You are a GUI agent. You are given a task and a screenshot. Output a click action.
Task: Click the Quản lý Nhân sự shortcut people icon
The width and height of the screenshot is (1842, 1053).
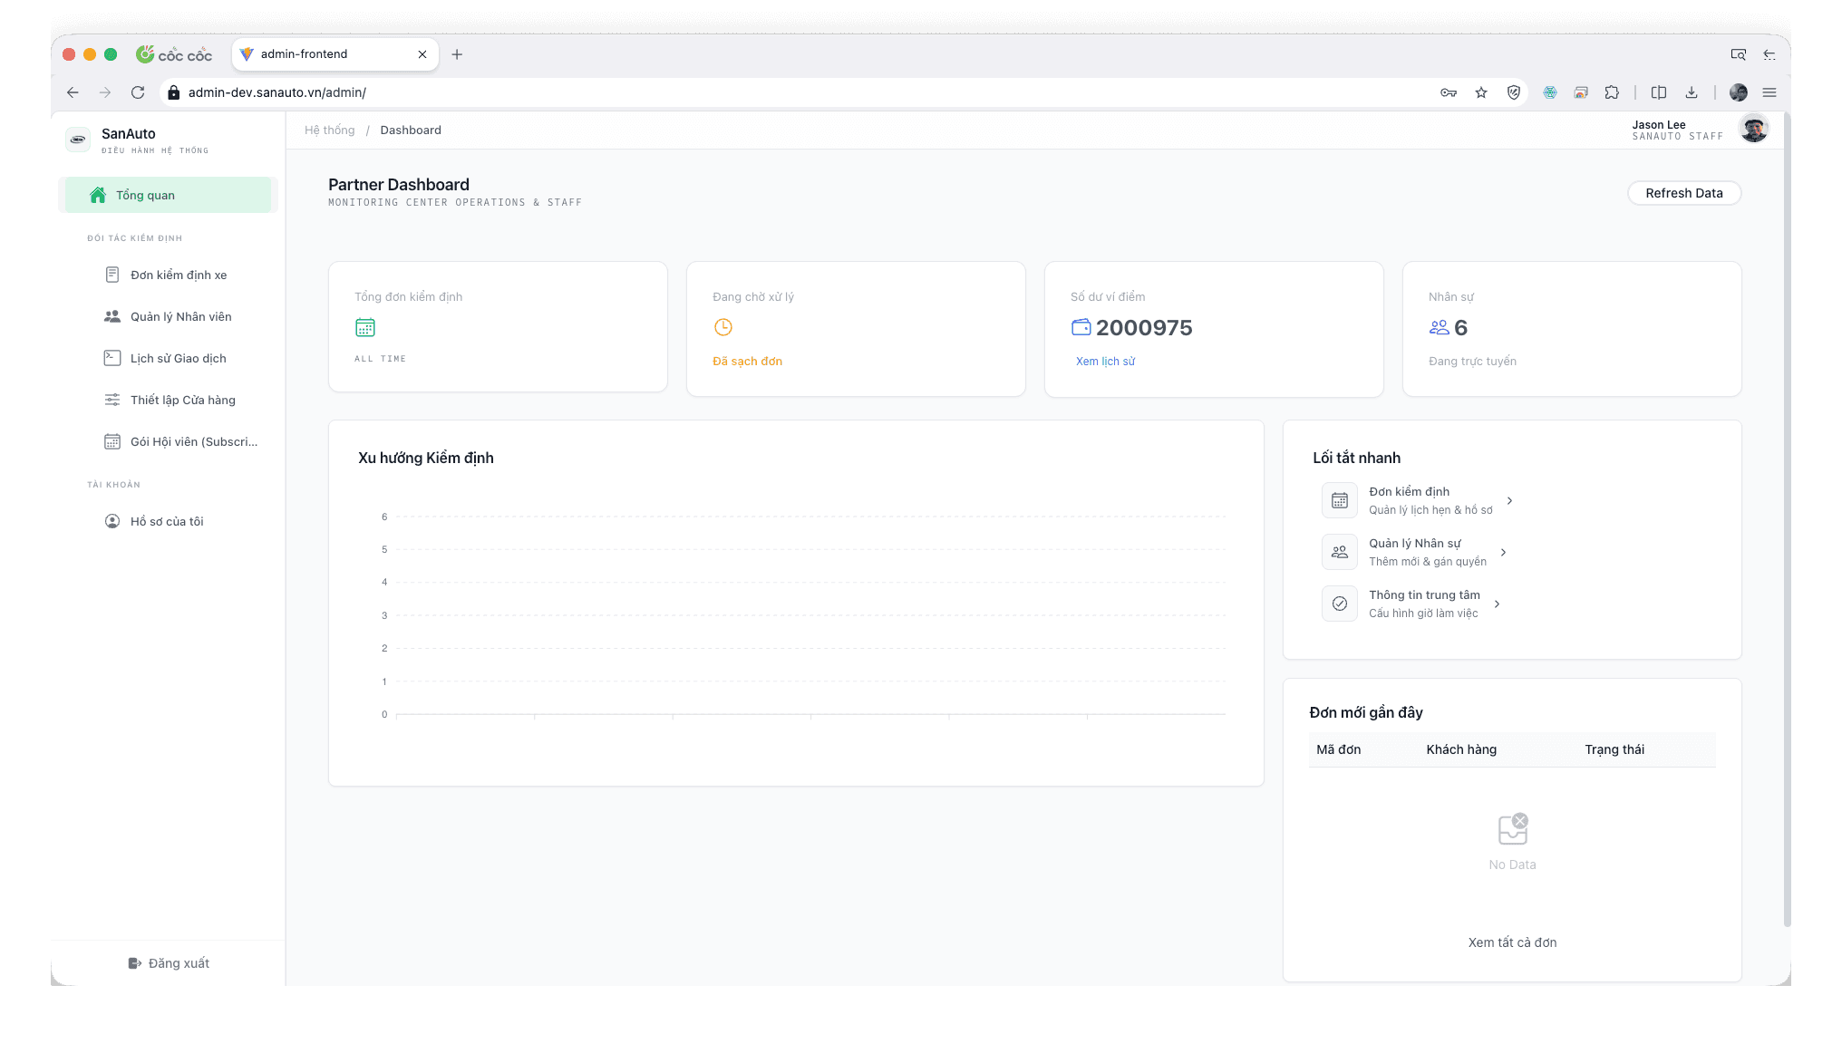(x=1340, y=552)
